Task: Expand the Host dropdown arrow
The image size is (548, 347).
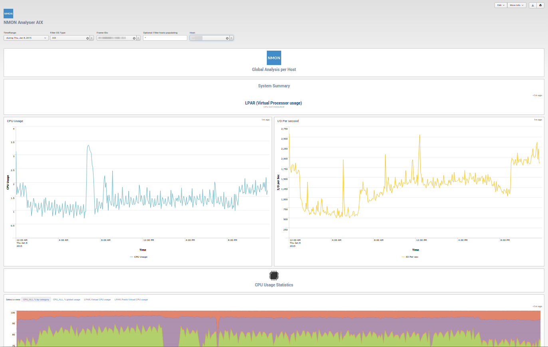Action: [x=232, y=38]
